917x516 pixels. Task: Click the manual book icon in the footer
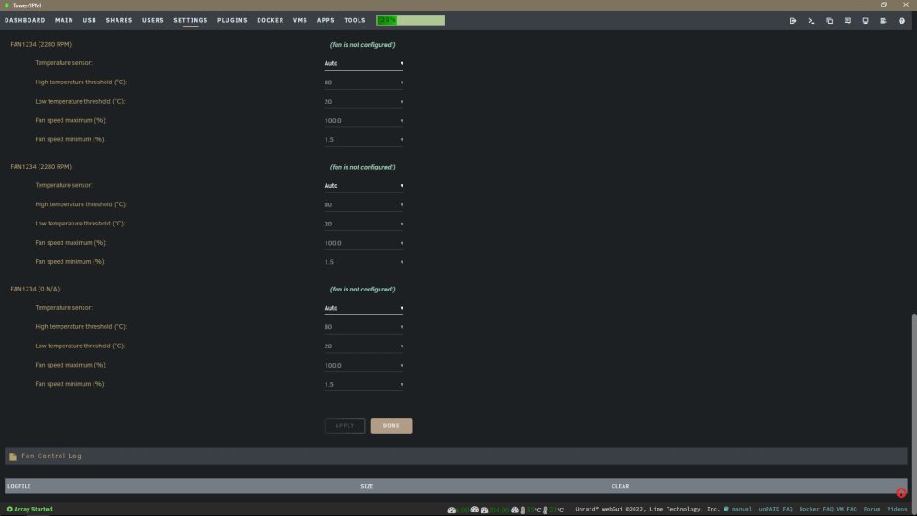tap(726, 509)
